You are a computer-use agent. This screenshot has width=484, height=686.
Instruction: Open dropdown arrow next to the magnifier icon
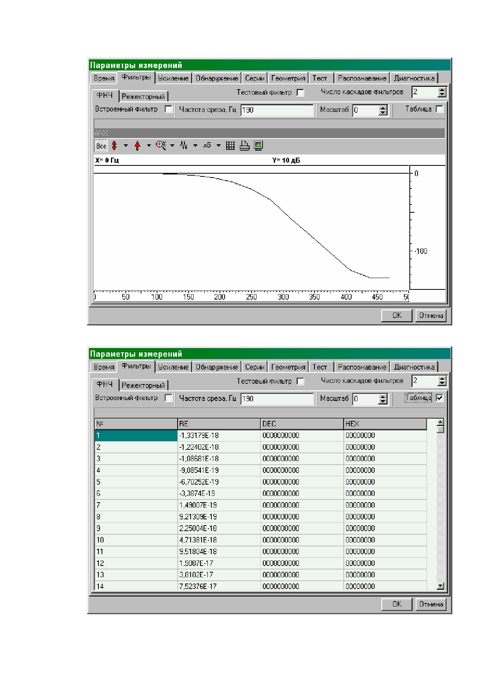point(172,145)
